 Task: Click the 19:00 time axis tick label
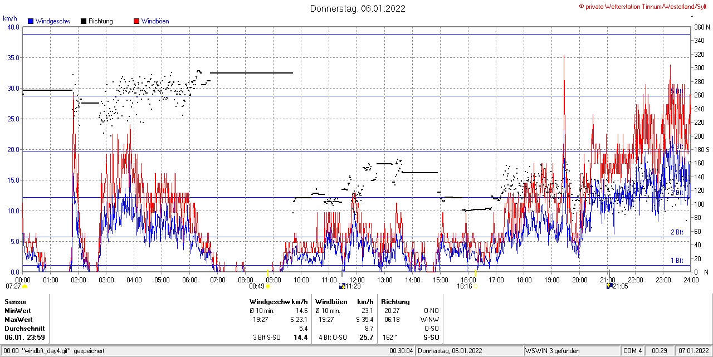[552, 280]
